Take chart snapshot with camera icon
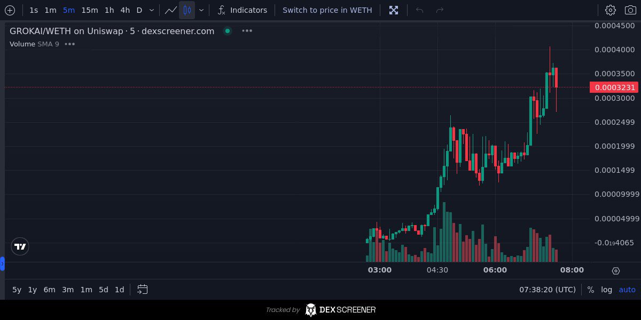641x320 pixels. point(630,10)
